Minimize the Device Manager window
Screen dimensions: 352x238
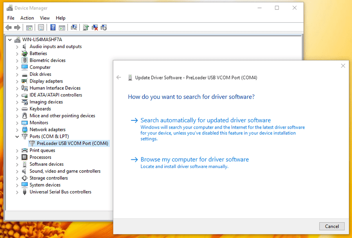coord(260,8)
